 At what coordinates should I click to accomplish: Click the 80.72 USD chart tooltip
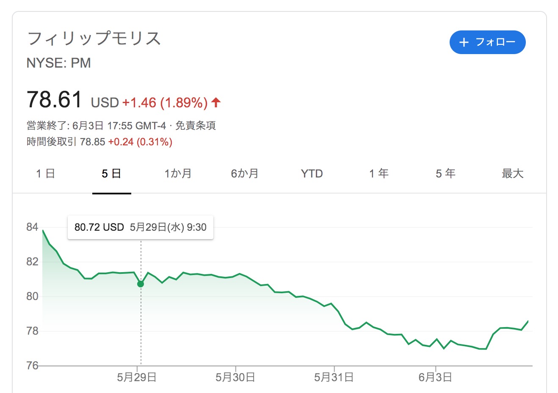[x=141, y=227]
